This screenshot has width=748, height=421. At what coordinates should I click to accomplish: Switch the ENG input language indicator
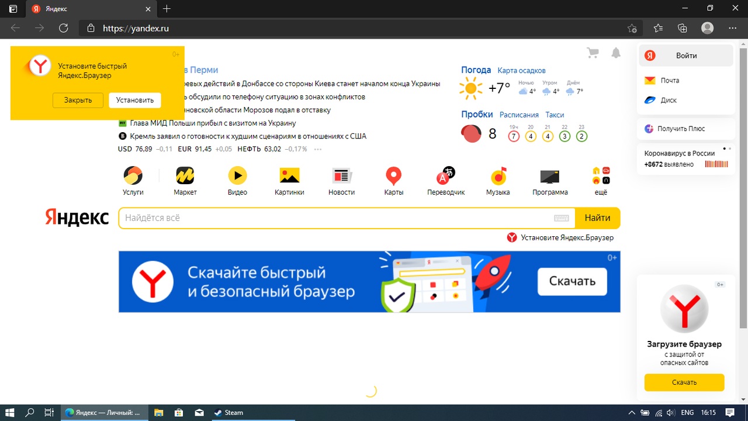coord(688,412)
